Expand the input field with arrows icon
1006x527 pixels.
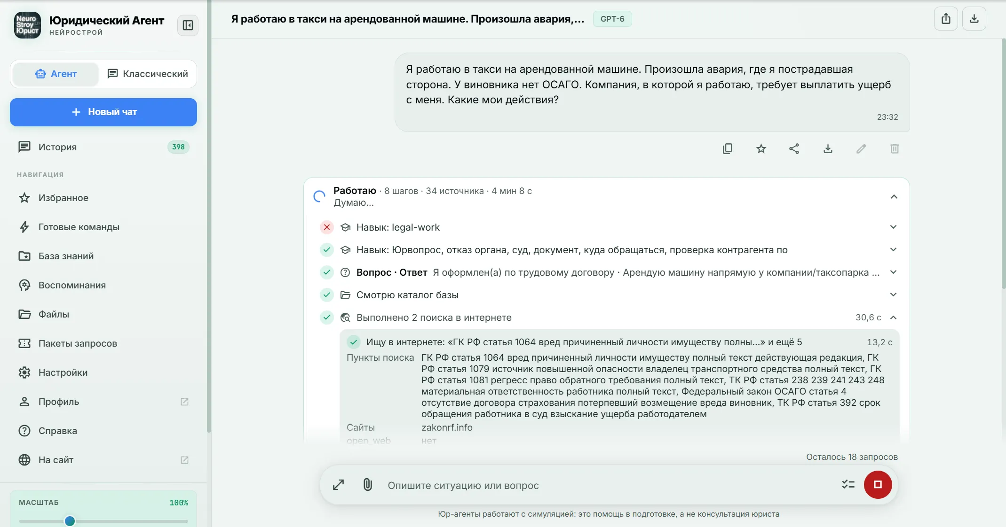click(339, 485)
